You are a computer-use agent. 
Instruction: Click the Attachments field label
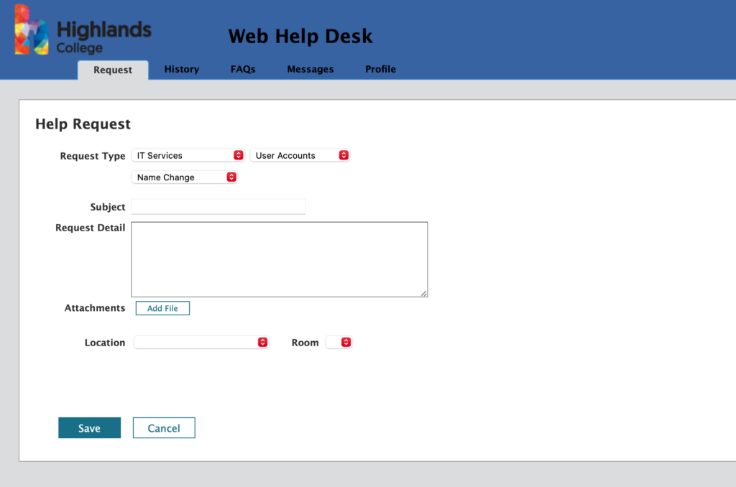(x=95, y=307)
